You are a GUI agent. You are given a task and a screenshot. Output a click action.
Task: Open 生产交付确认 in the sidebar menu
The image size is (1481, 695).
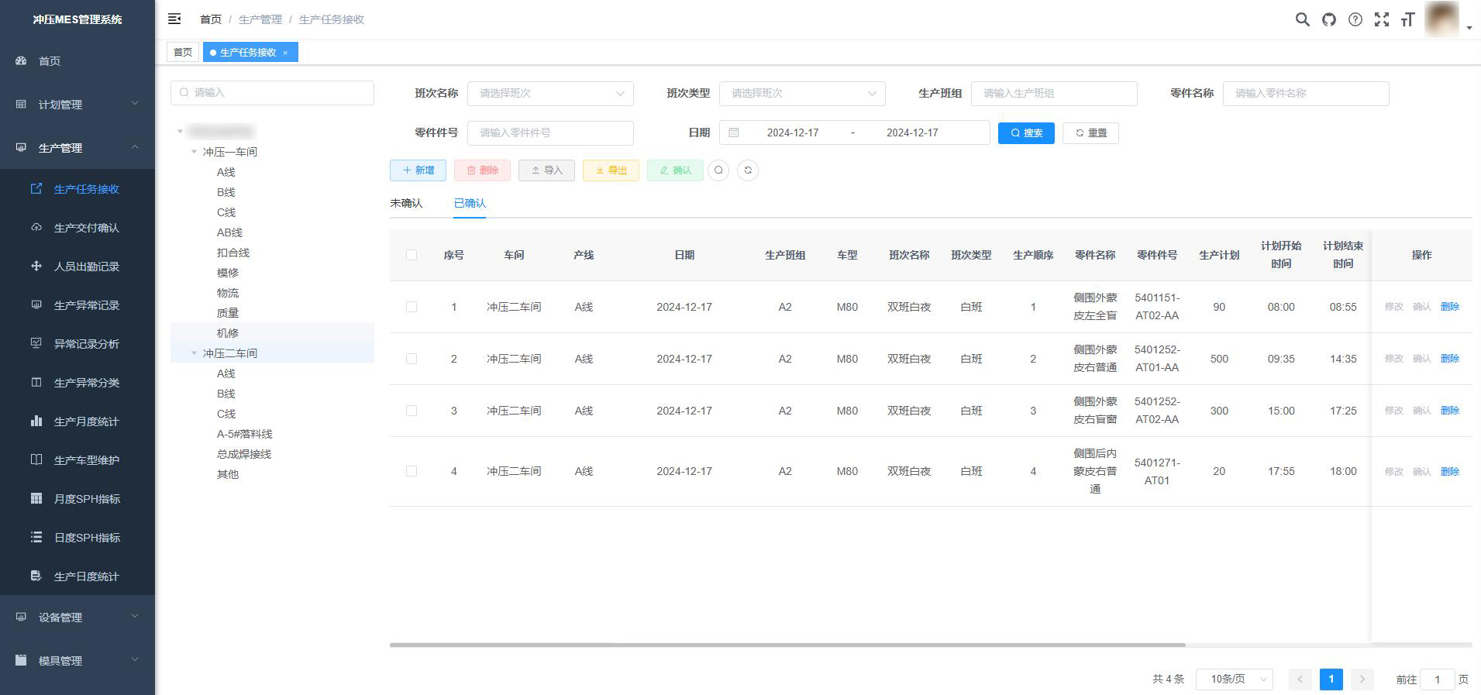86,228
